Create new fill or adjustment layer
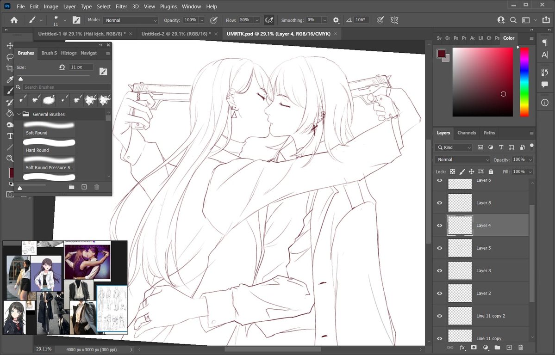This screenshot has height=355, width=555. pyautogui.click(x=486, y=348)
